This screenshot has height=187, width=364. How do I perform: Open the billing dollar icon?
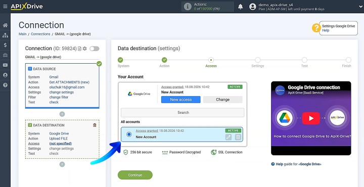coord(5,45)
